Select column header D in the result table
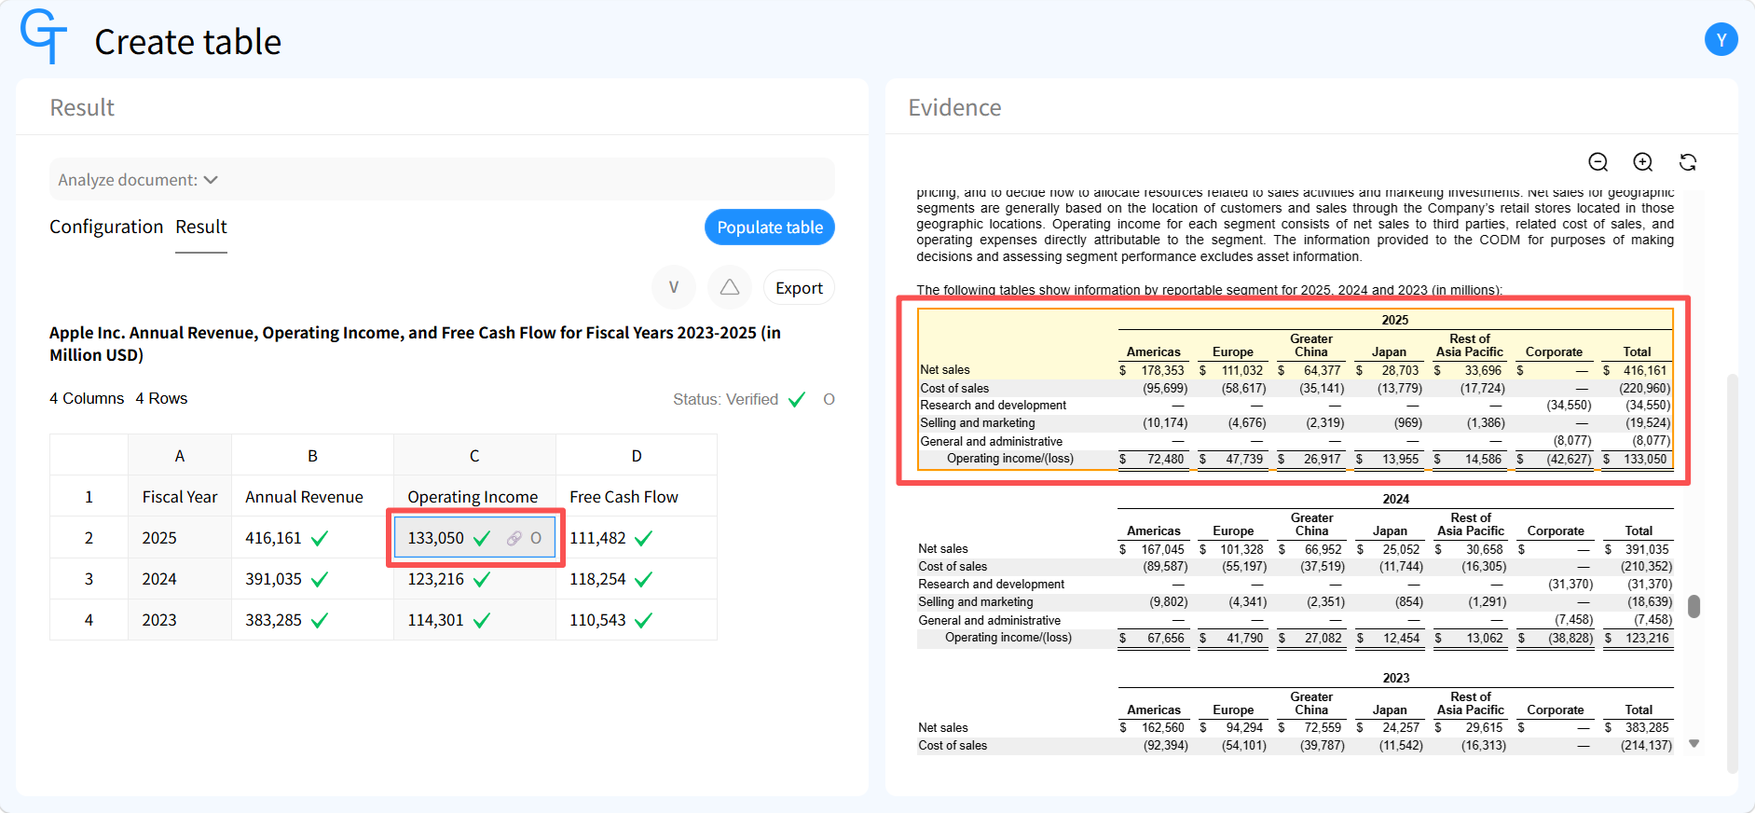The height and width of the screenshot is (813, 1755). pos(637,455)
